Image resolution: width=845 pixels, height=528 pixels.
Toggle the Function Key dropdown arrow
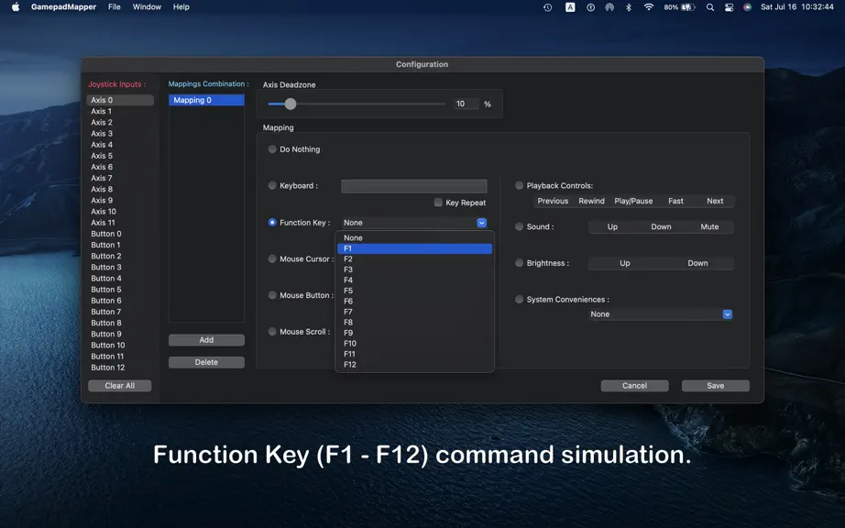click(482, 223)
